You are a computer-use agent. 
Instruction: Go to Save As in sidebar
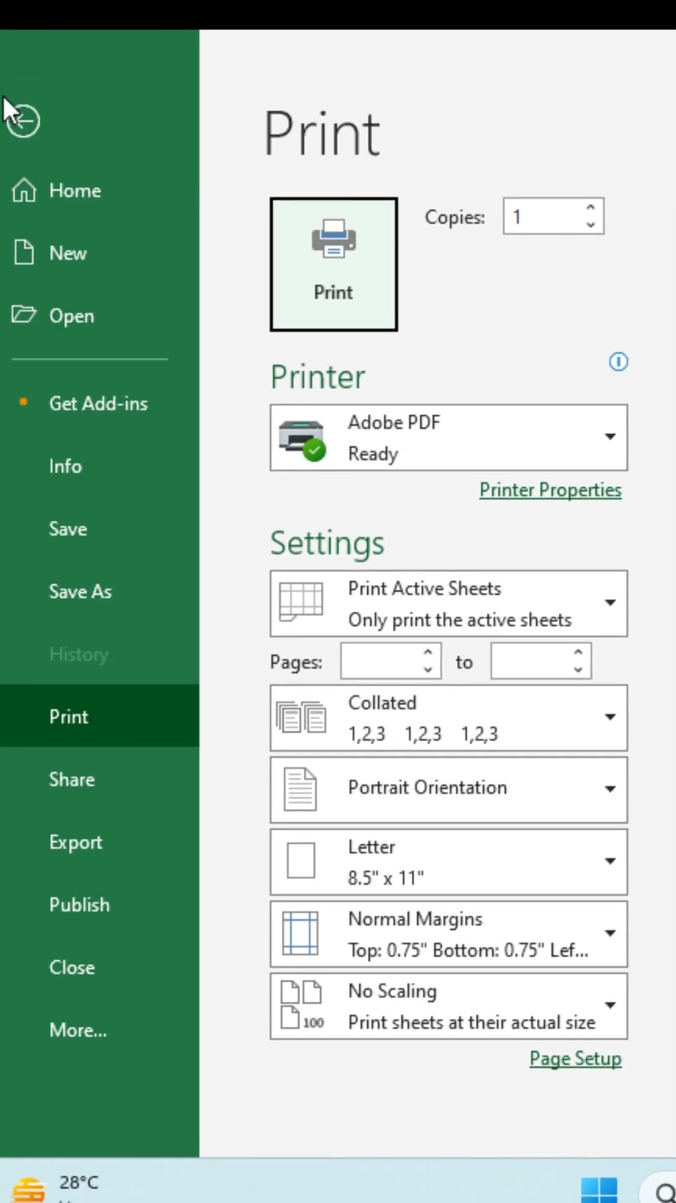tap(80, 591)
